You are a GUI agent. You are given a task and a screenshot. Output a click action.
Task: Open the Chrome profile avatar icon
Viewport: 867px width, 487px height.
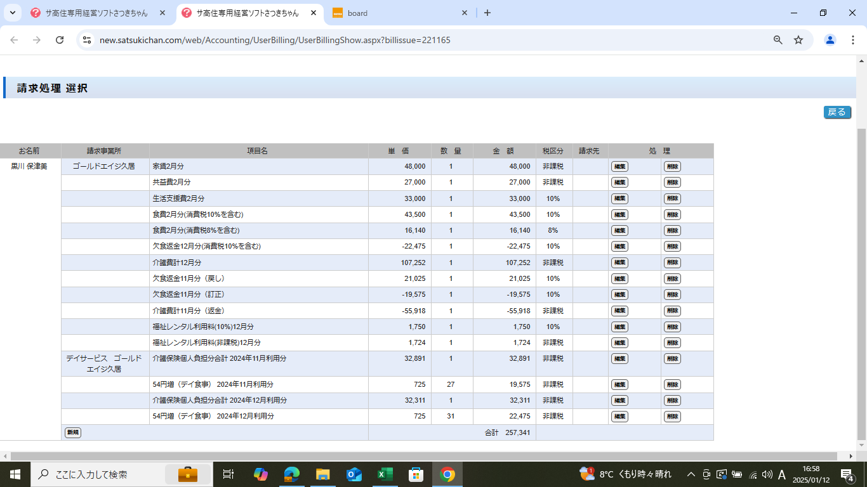(x=830, y=40)
